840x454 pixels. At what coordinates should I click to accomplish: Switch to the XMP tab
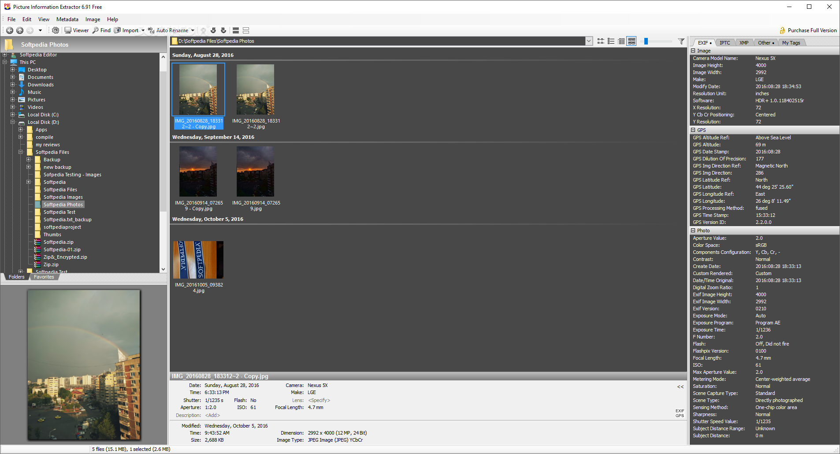(744, 43)
